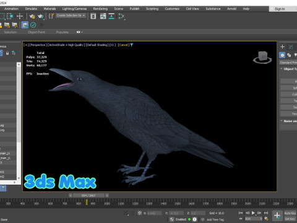Viewport: 297px width, 223px height.
Task: Open the Modify tab in command panel
Action: point(291,47)
